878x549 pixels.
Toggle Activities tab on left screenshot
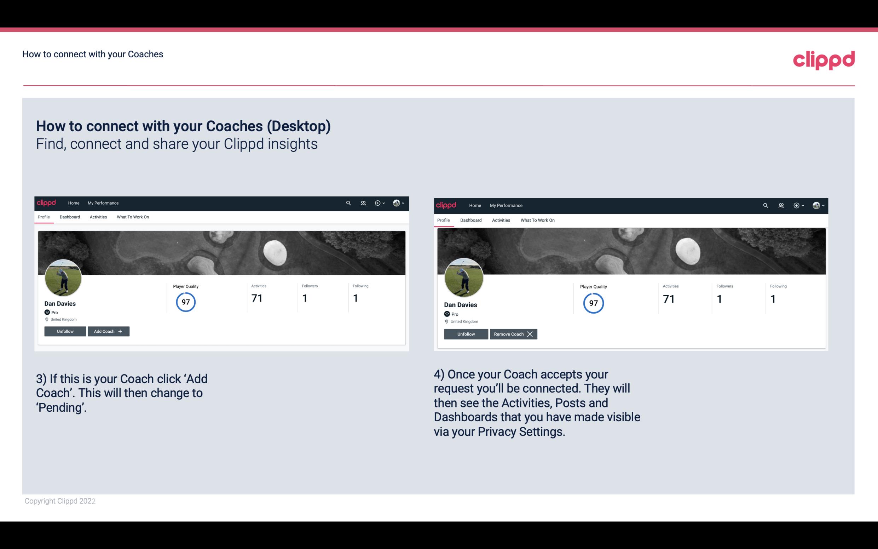click(x=98, y=217)
